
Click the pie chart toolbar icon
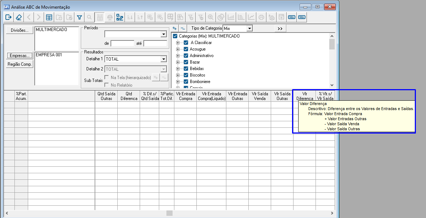point(221,17)
